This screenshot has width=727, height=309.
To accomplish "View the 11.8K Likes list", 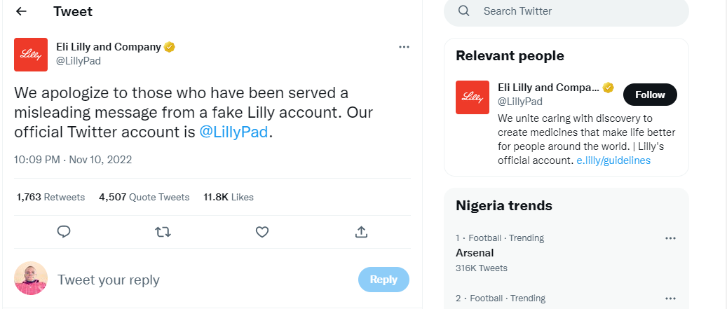I will click(229, 197).
